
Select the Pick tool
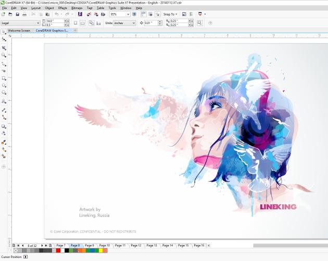[4, 32]
